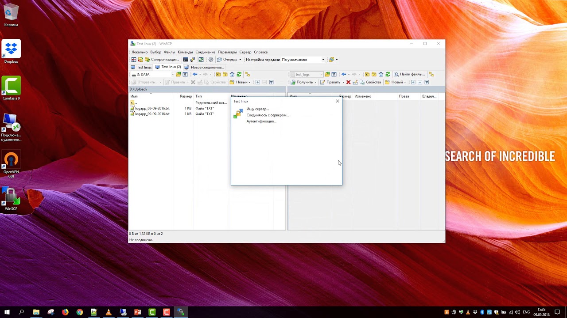567x318 pixels.
Task: Click remote panel open directory icon
Action: click(327, 74)
